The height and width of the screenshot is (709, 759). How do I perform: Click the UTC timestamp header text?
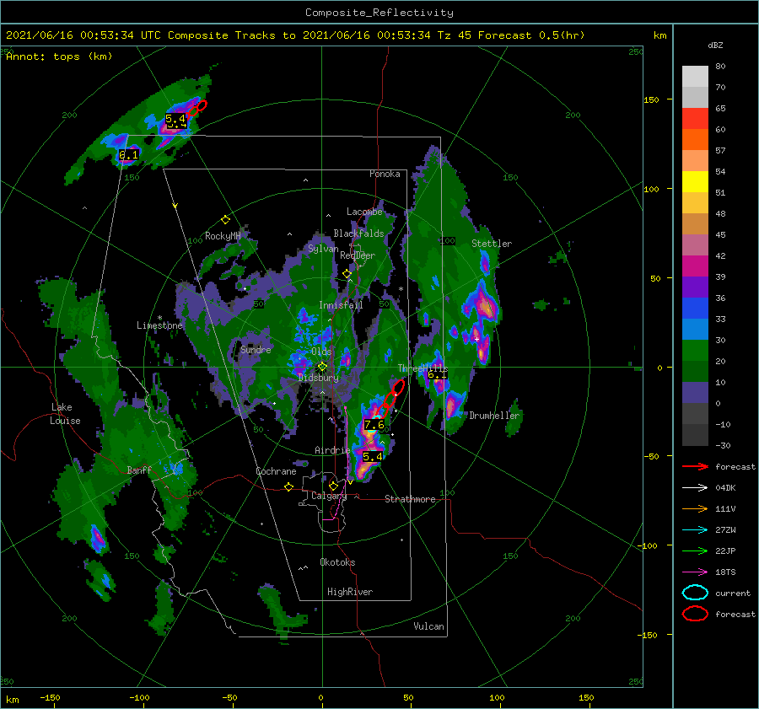point(295,35)
